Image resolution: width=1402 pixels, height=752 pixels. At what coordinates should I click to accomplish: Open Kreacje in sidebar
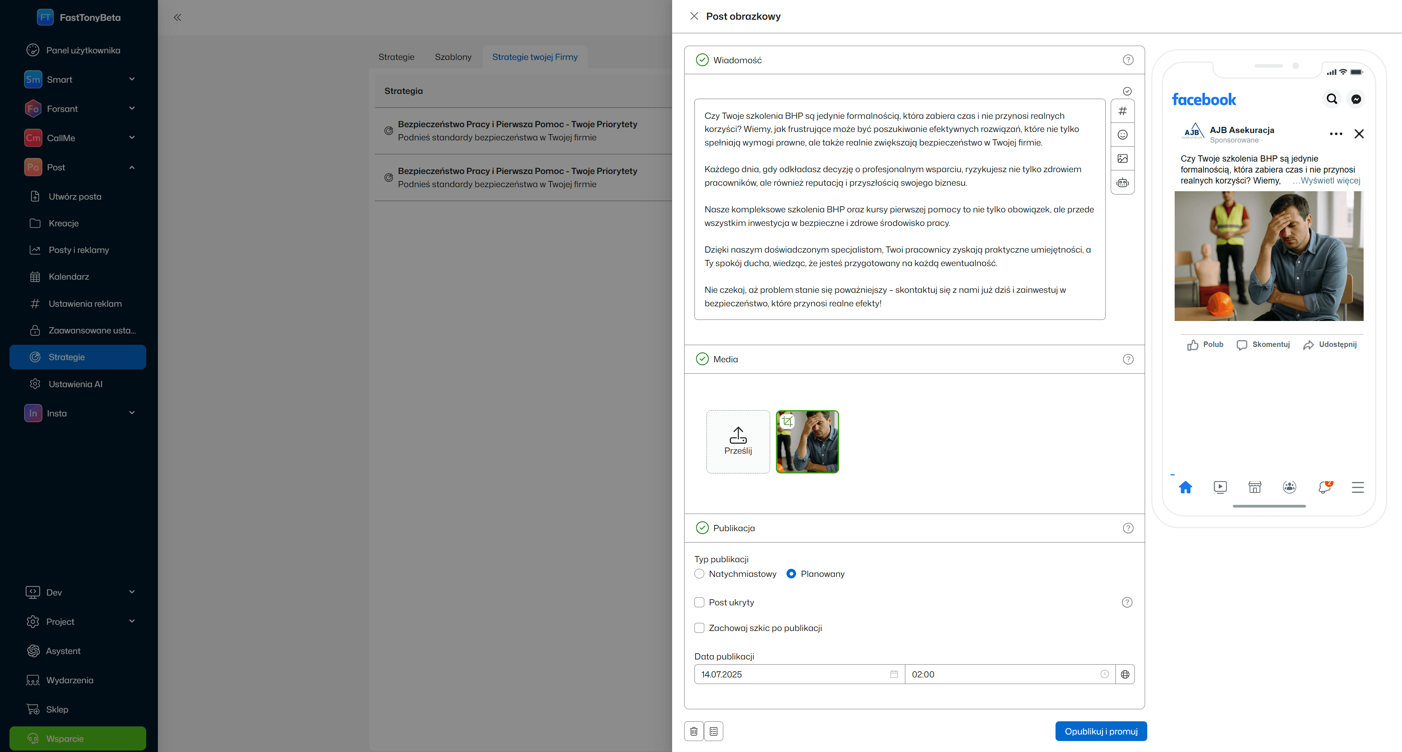78,223
